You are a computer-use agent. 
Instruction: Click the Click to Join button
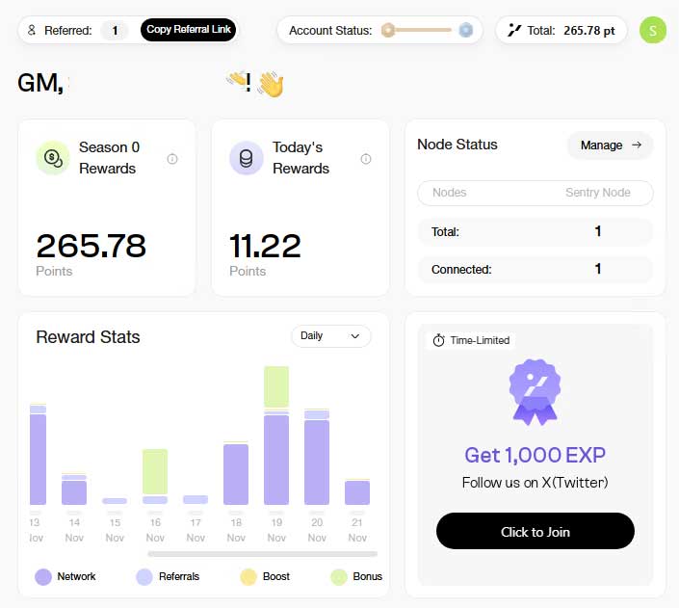(535, 531)
